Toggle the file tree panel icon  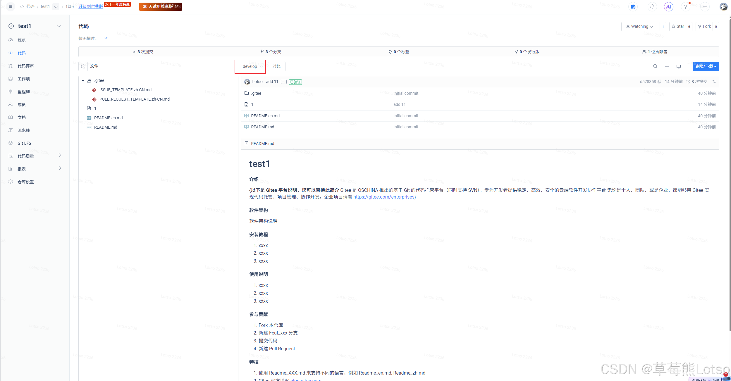83,66
